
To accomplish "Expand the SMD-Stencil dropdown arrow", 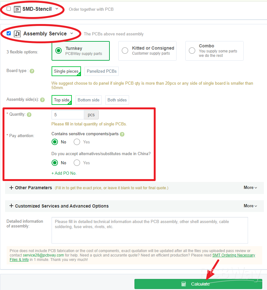I will pyautogui.click(x=57, y=9).
